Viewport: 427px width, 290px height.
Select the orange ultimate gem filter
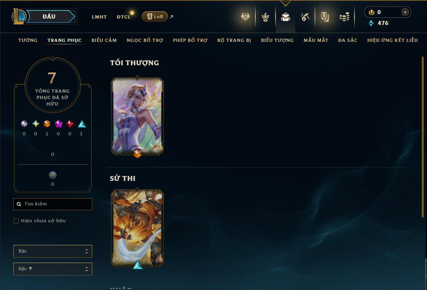click(47, 124)
